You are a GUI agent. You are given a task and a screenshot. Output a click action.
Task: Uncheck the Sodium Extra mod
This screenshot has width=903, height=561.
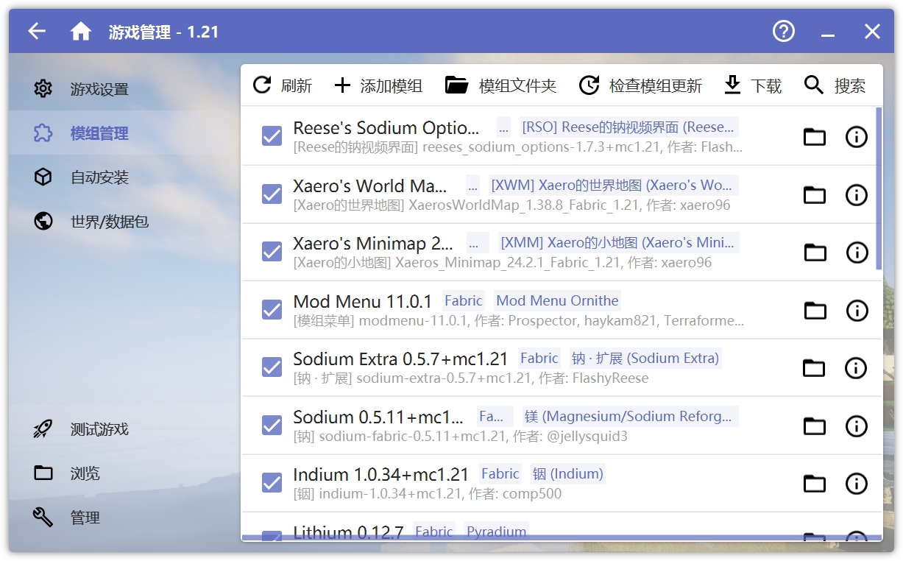pos(272,367)
